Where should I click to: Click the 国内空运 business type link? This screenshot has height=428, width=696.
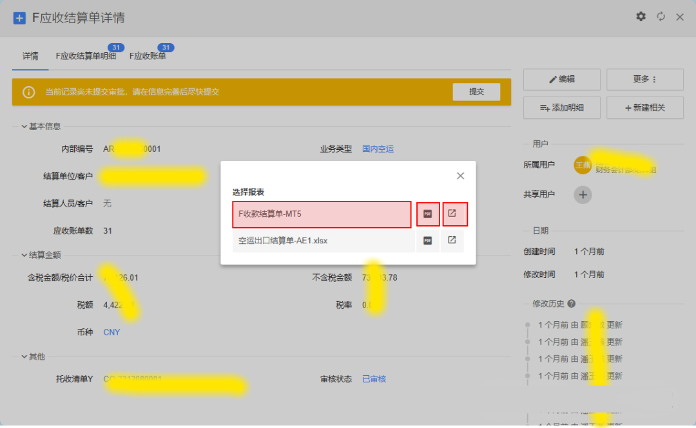378,149
